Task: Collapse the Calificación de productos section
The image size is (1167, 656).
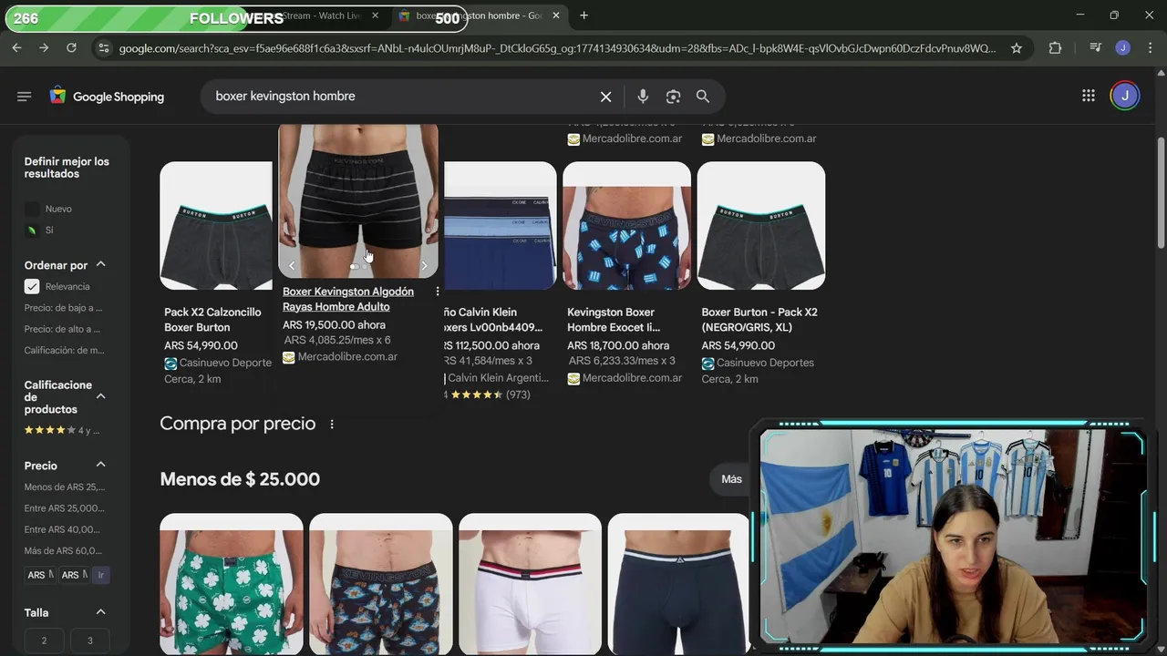Action: pos(100,396)
